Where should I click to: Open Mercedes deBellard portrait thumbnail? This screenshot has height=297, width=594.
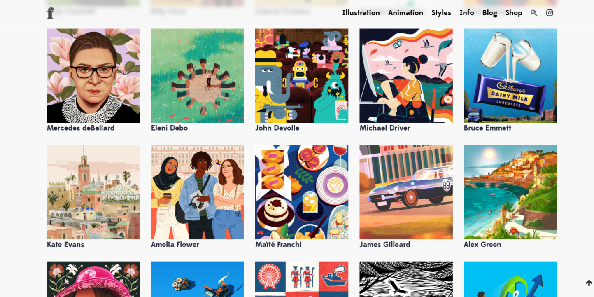tap(93, 76)
